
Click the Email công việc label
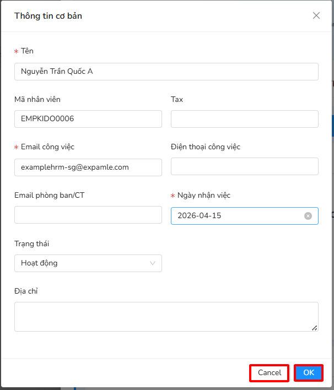click(47, 147)
